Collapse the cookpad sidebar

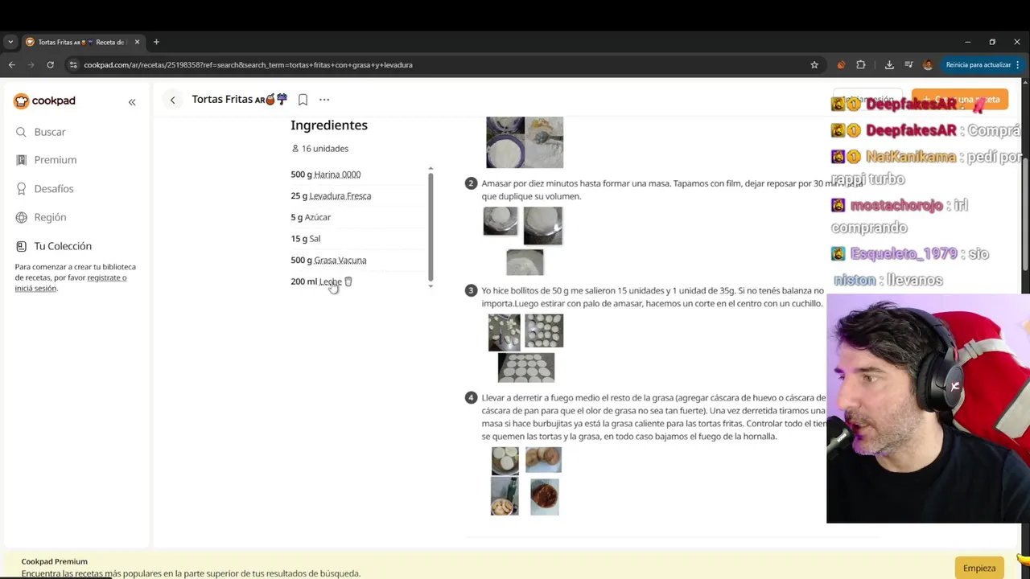132,102
